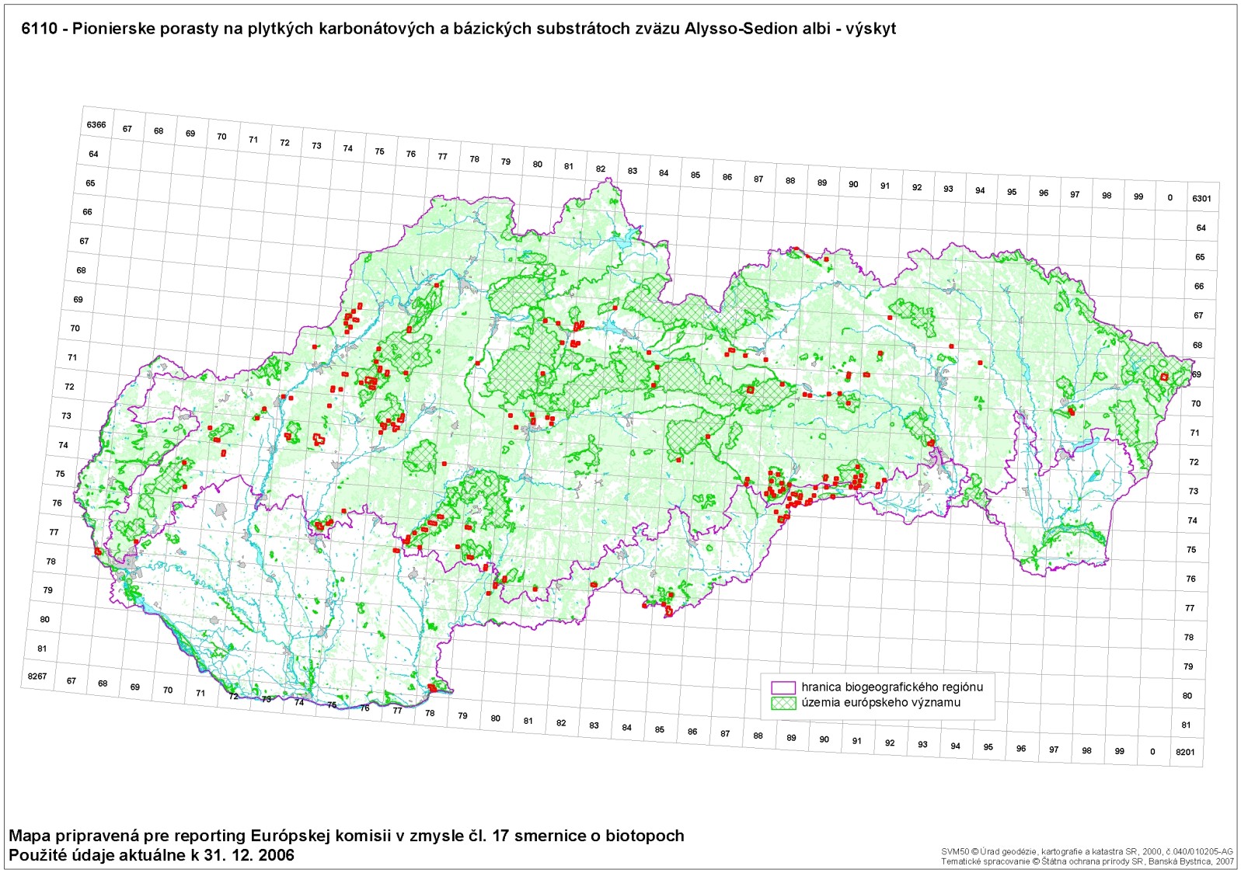This screenshot has width=1241, height=873.
Task: Select legend text 'hranica biogeografického regiónu'
Action: pyautogui.click(x=892, y=687)
